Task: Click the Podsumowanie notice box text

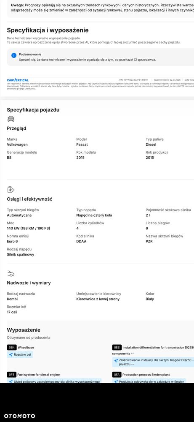Action: click(x=88, y=57)
